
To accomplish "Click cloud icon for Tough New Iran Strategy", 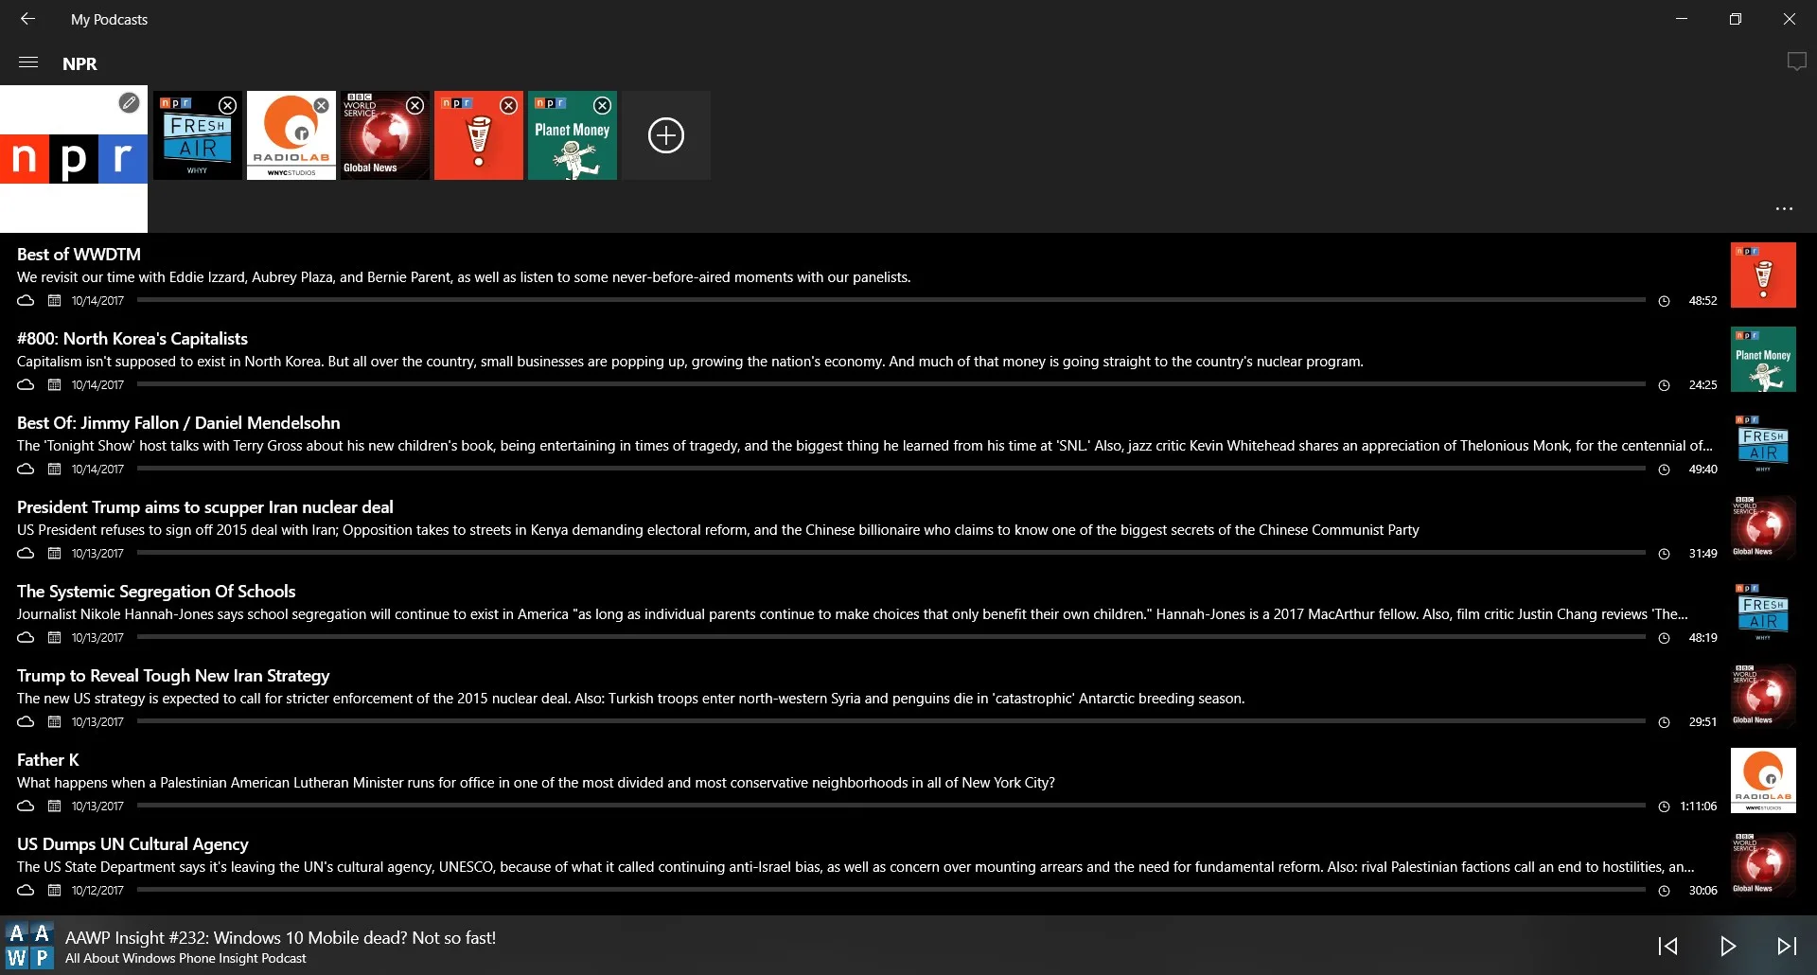I will (x=26, y=722).
